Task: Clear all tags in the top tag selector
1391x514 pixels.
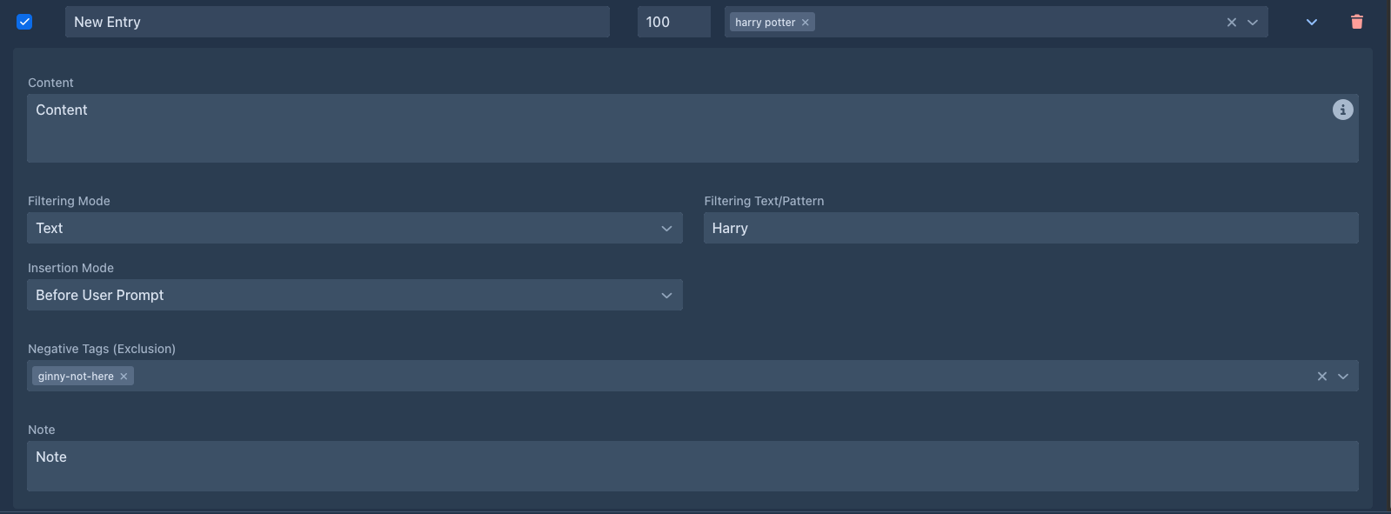Action: tap(1231, 23)
